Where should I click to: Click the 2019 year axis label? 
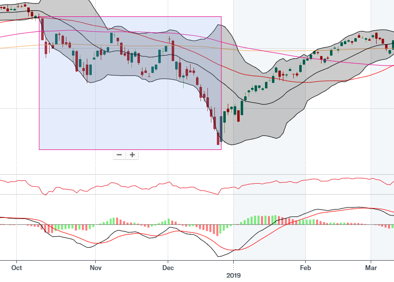[233, 276]
